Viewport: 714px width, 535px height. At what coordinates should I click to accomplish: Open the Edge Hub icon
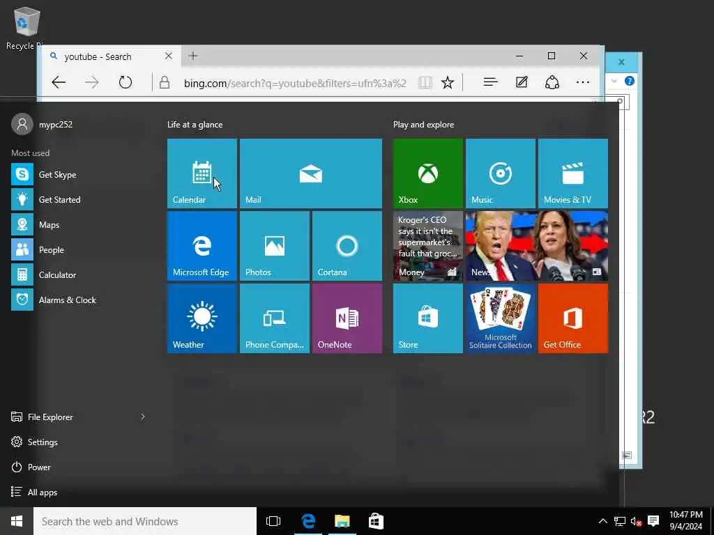click(x=490, y=82)
